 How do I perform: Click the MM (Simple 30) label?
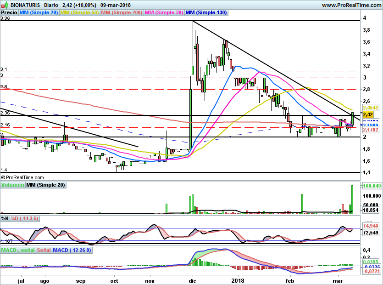164,12
